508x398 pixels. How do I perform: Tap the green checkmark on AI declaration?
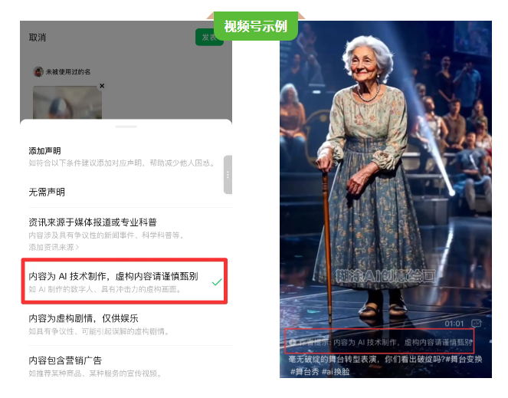[217, 282]
